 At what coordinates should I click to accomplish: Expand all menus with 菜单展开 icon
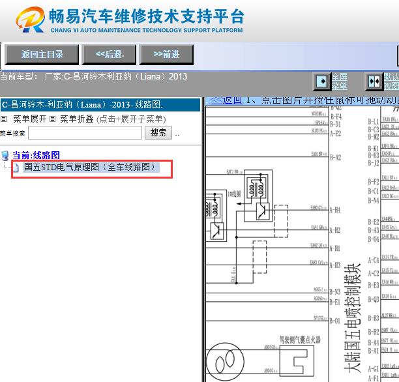click(x=3, y=119)
